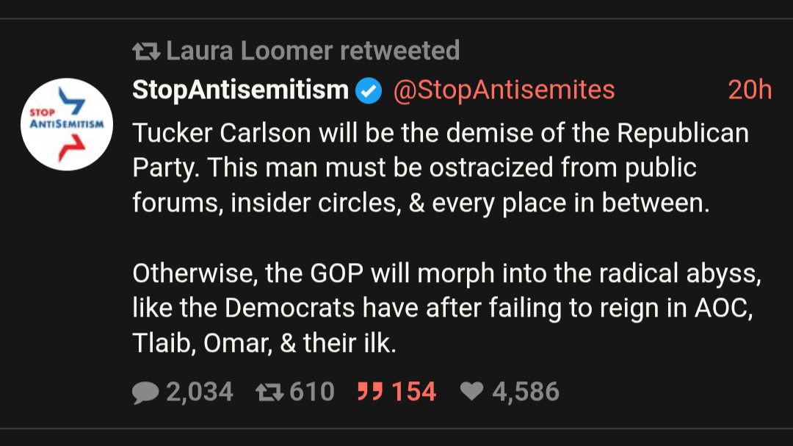Click the text line "forums, insider circles"
This screenshot has height=446, width=793.
[x=421, y=203]
